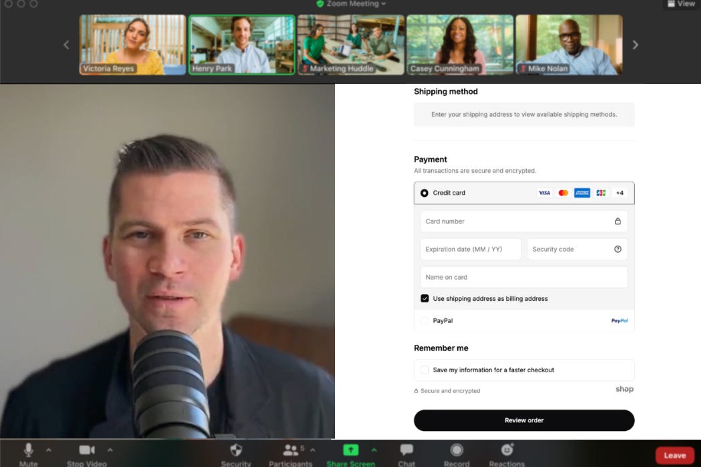Open the Zoom Meeting title dropdown
This screenshot has width=701, height=467.
(356, 4)
